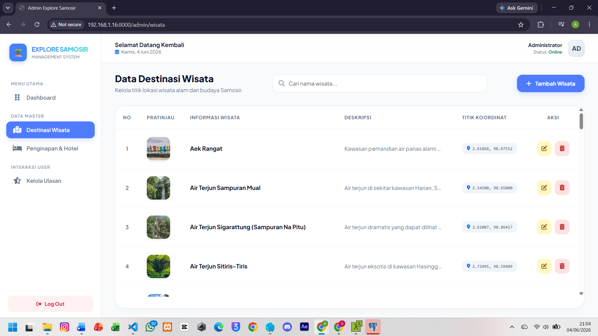Click Air Terjun Sitiris-Tiris name
Image resolution: width=598 pixels, height=336 pixels.
click(x=218, y=266)
